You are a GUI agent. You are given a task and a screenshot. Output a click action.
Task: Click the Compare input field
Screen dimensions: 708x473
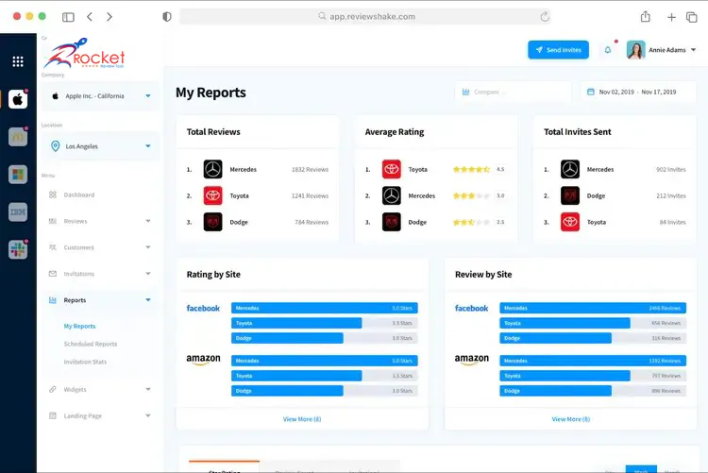pyautogui.click(x=513, y=92)
